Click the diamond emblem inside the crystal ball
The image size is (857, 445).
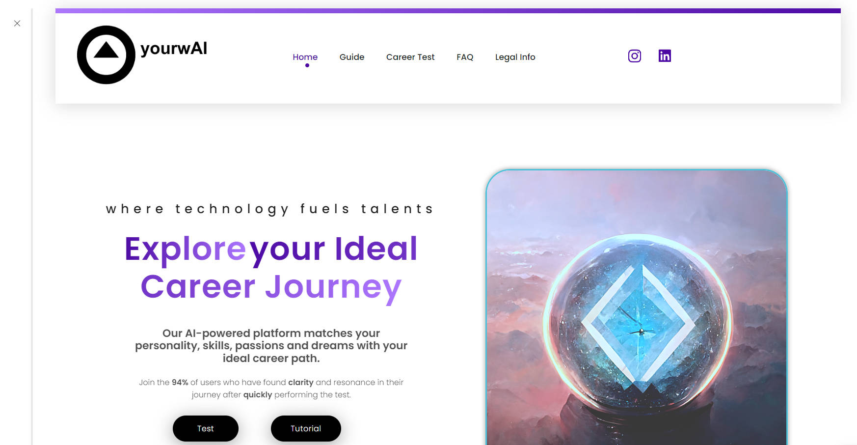638,324
